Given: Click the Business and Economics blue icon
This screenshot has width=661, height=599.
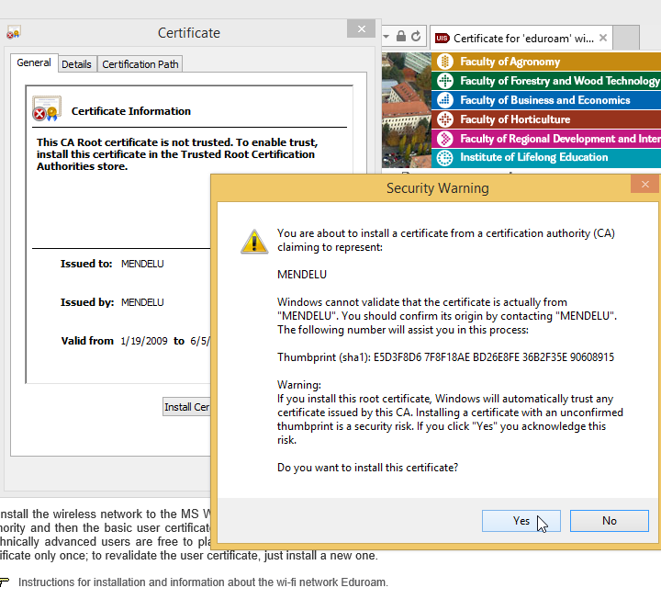Looking at the screenshot, I should (444, 100).
